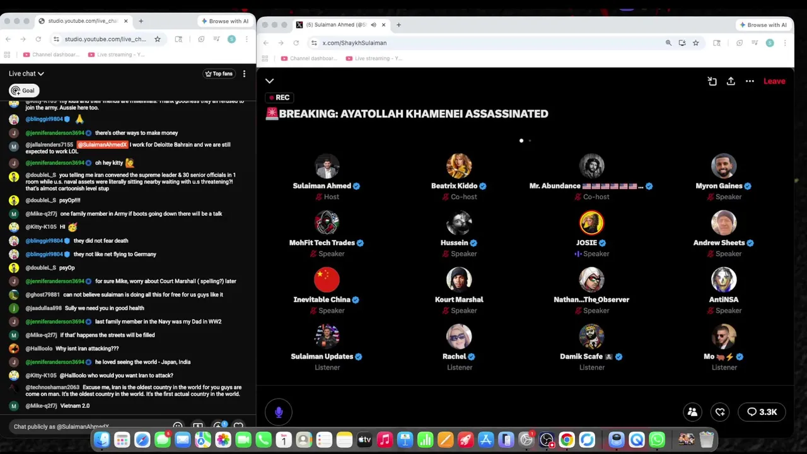This screenshot has width=807, height=454.
Task: Select Beatrix Kiddo co-host avatar
Action: 459,166
